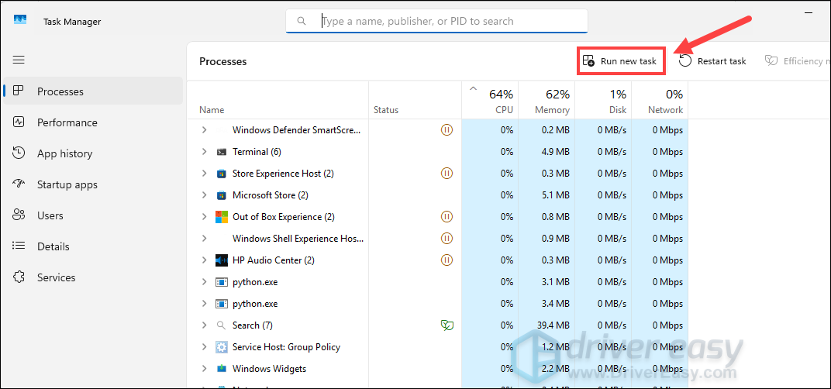Sort by the 64% CPU column
This screenshot has width=831, height=389.
(490, 100)
